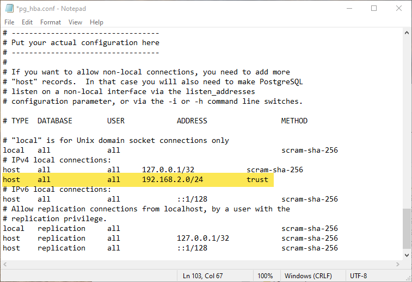This screenshot has height=282, width=412.
Task: Click the 192.168.2.0/24 address in highlighted line
Action: click(173, 179)
